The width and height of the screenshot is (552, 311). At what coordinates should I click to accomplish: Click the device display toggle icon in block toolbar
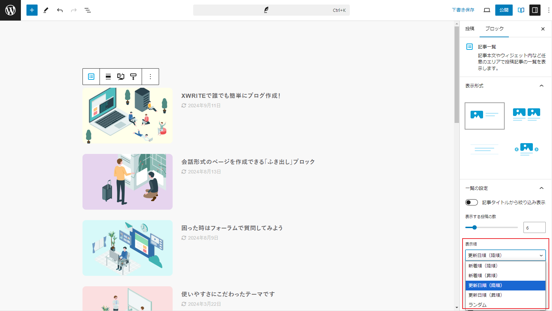(x=121, y=77)
